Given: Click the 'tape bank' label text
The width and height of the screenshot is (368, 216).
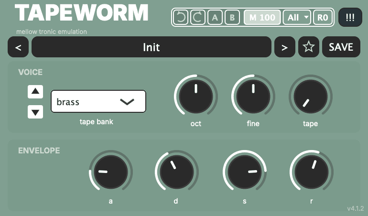Looking at the screenshot, I should (96, 121).
